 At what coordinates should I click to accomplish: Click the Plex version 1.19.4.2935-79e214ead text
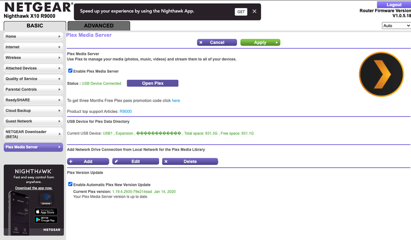tap(132, 192)
